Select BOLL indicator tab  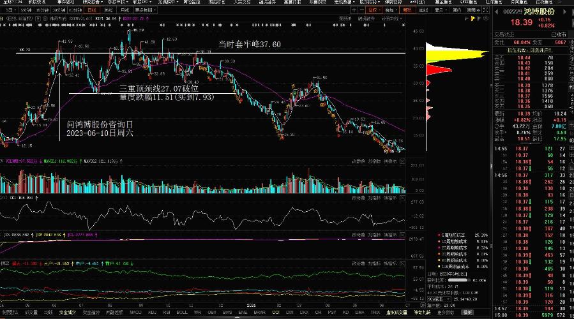pyautogui.click(x=182, y=313)
